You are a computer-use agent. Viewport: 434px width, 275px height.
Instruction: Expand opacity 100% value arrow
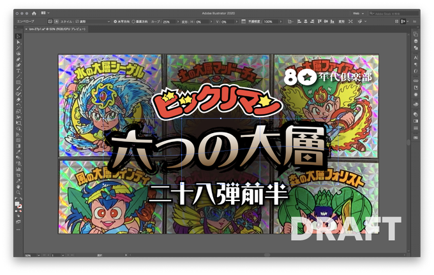coord(280,22)
